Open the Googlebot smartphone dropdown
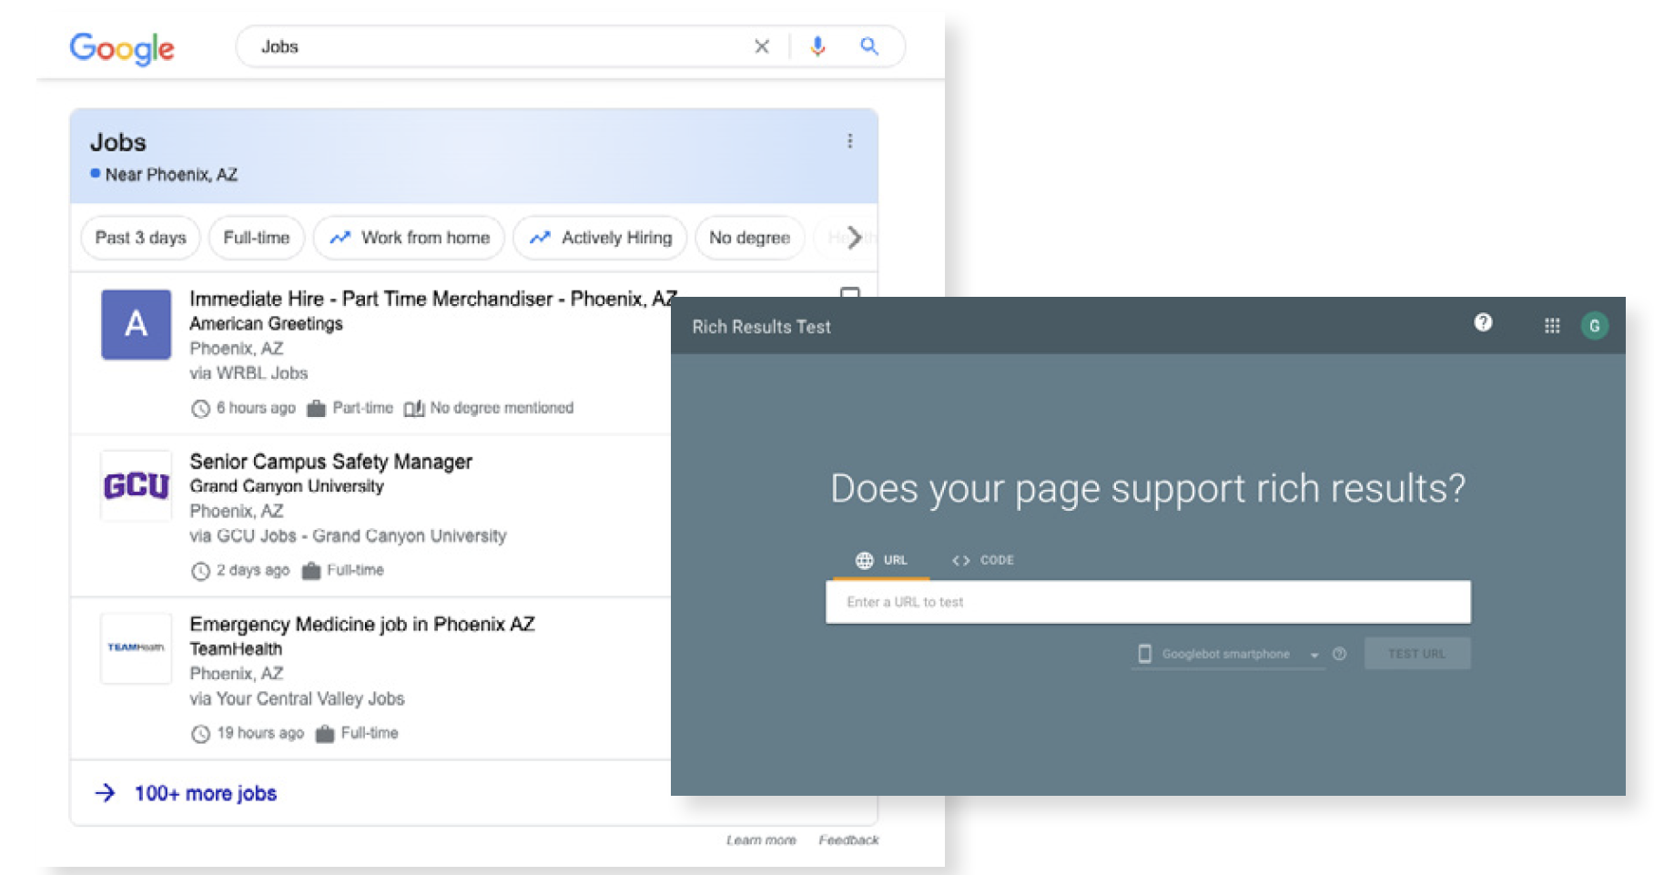Image resolution: width=1654 pixels, height=875 pixels. pyautogui.click(x=1227, y=654)
